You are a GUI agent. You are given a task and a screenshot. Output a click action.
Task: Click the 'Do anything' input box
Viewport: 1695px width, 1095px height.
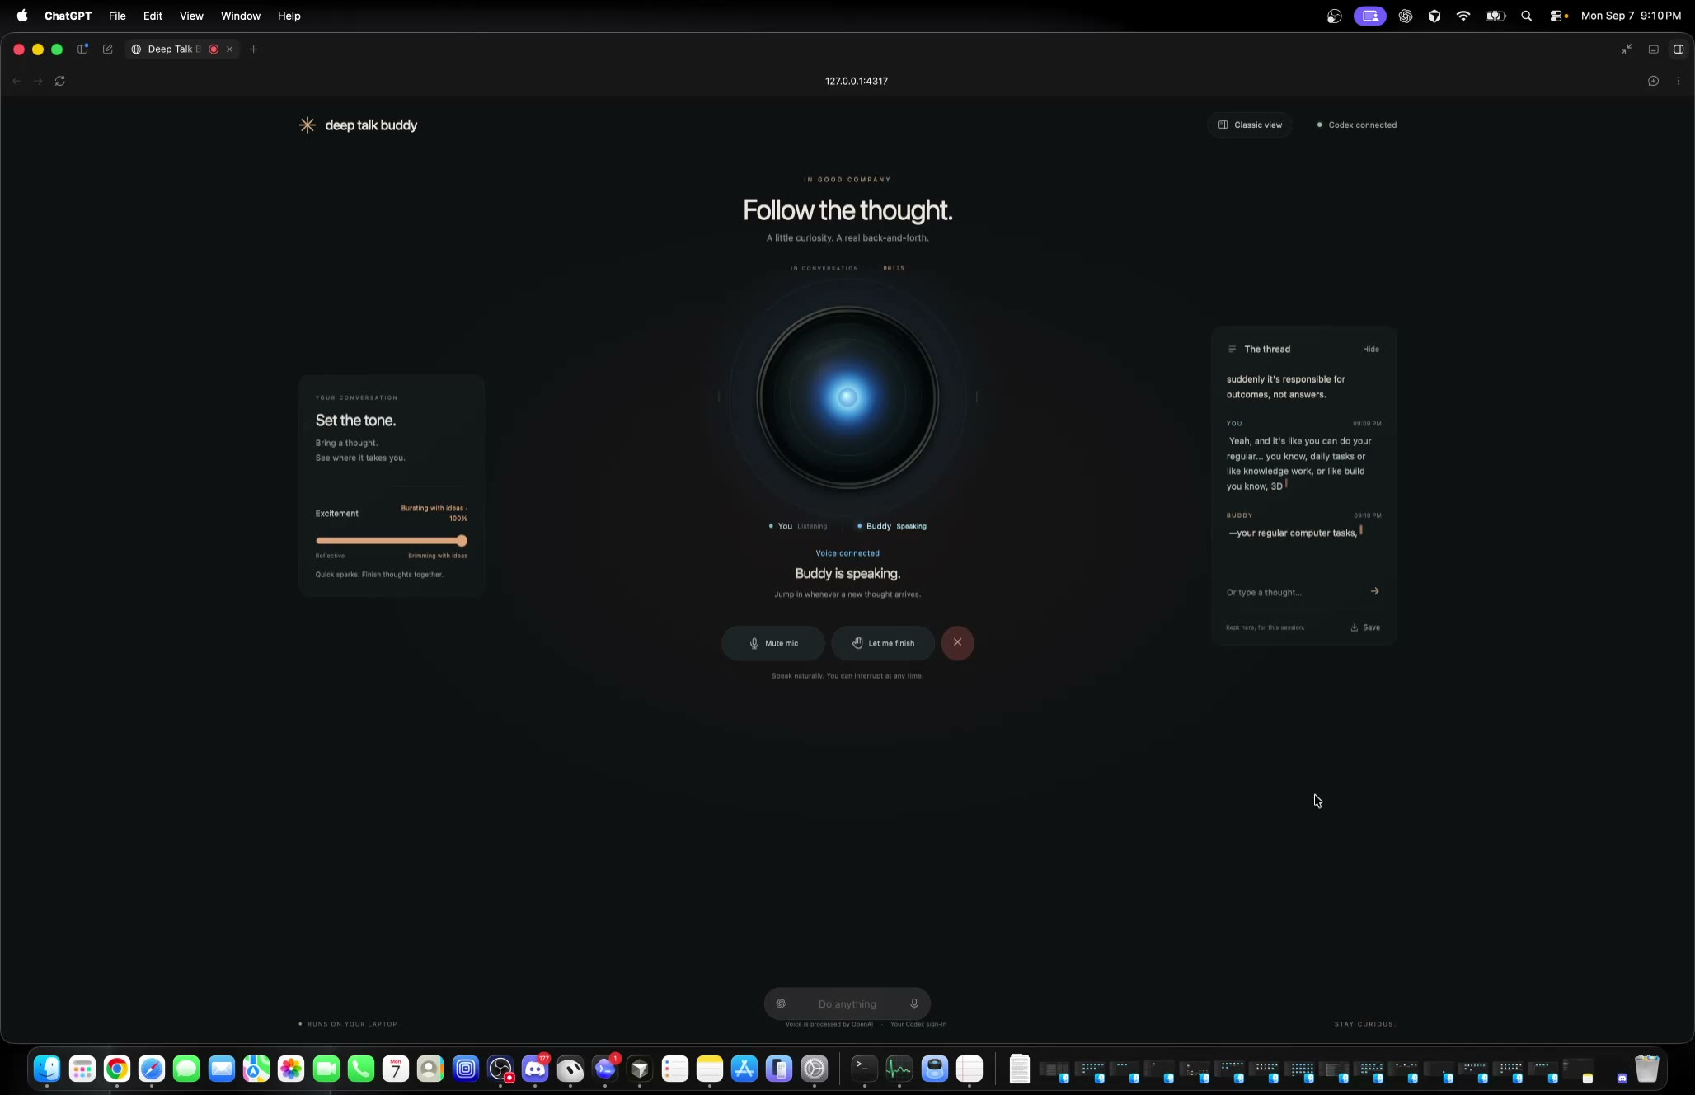(847, 1004)
